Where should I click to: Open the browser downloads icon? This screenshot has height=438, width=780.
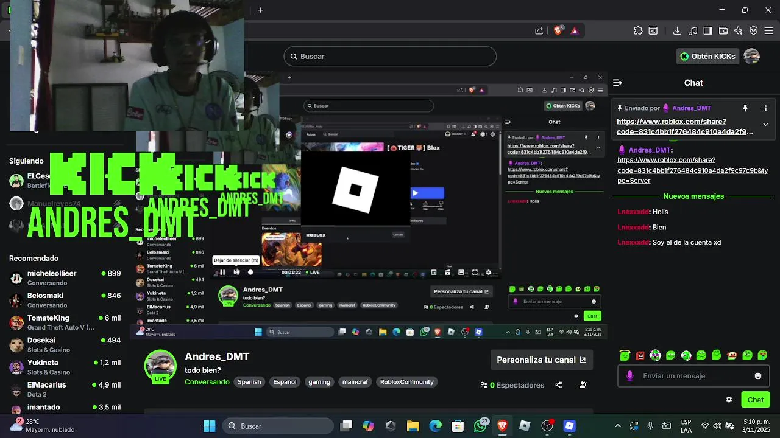[677, 30]
